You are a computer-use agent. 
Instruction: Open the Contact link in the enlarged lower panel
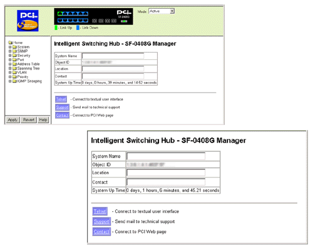(101, 232)
